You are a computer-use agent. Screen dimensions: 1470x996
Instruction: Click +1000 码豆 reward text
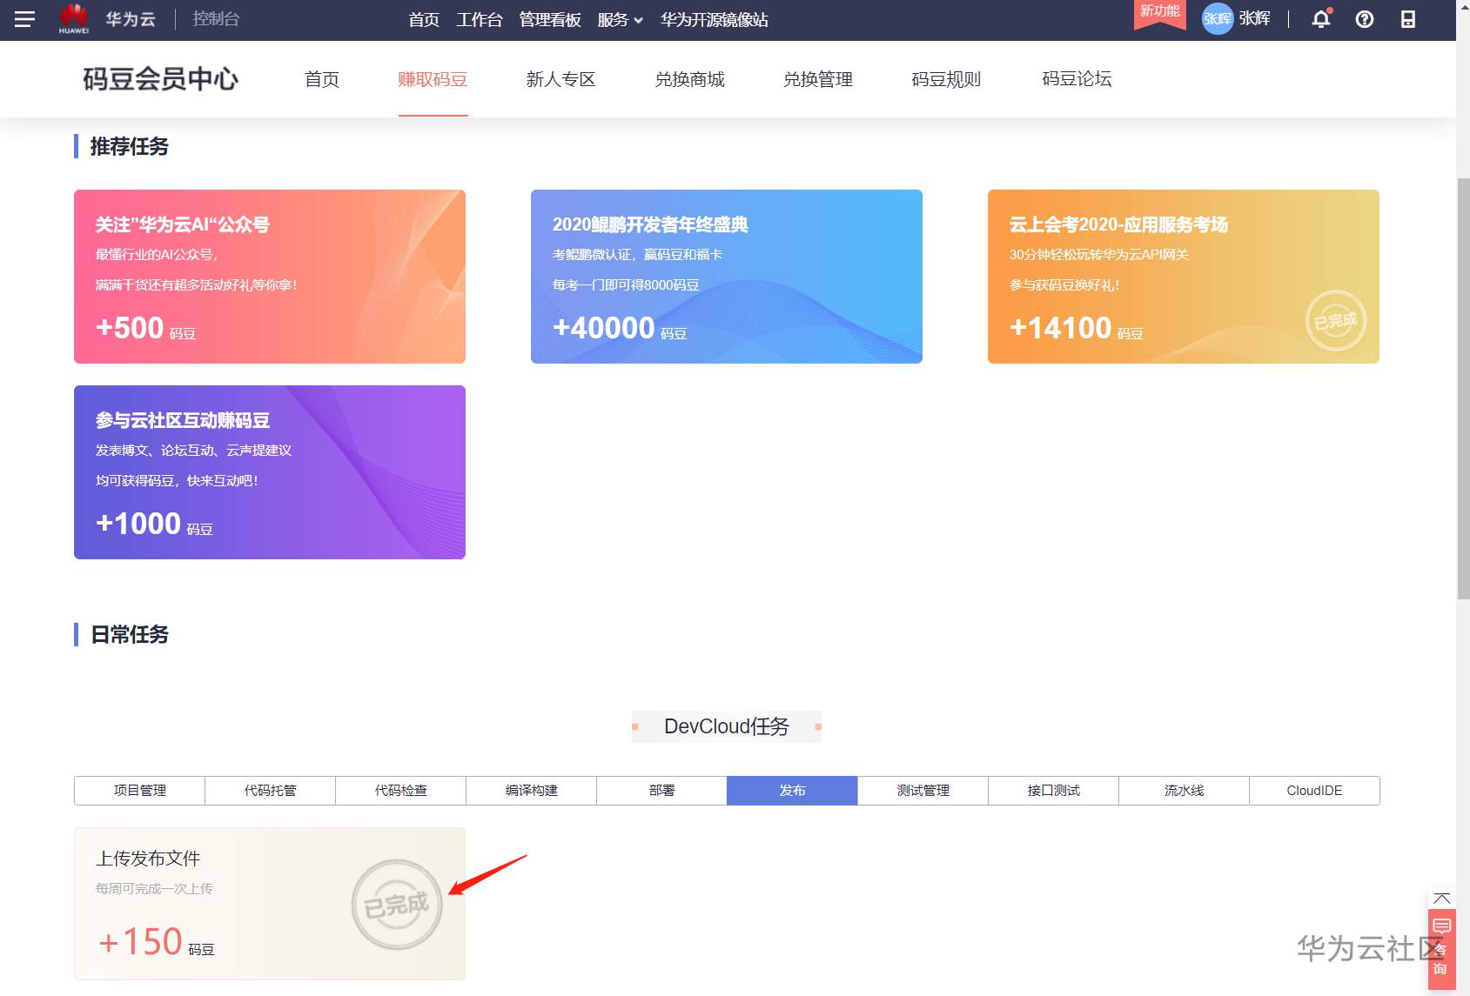tap(154, 524)
